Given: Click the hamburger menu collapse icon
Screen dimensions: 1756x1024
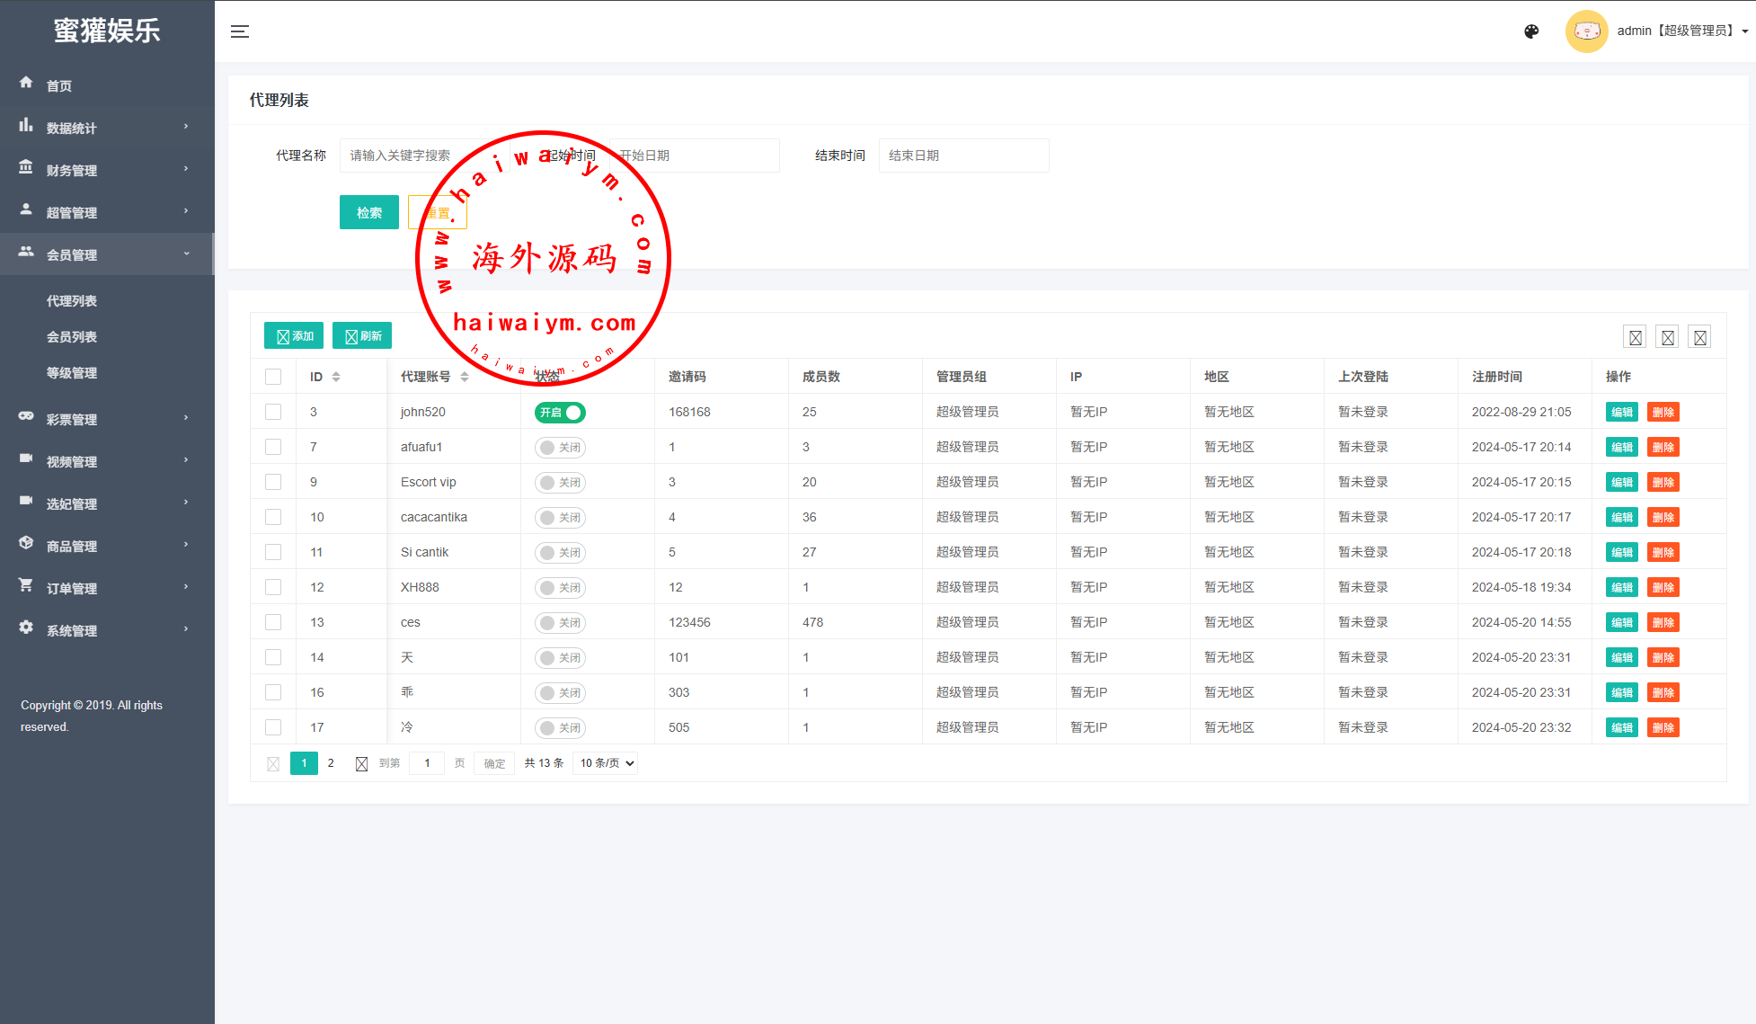Looking at the screenshot, I should (x=240, y=31).
